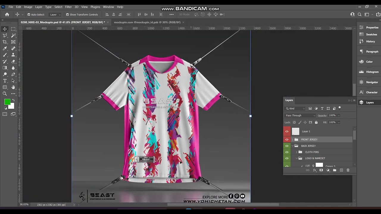Viewport: 381px width, 214px height.
Task: Select the Frame tool
Action: click(13, 42)
